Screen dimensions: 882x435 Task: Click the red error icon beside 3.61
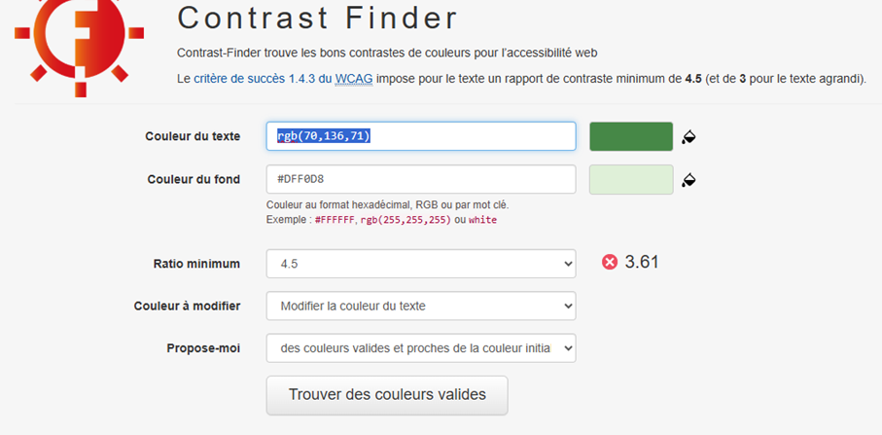coord(610,262)
